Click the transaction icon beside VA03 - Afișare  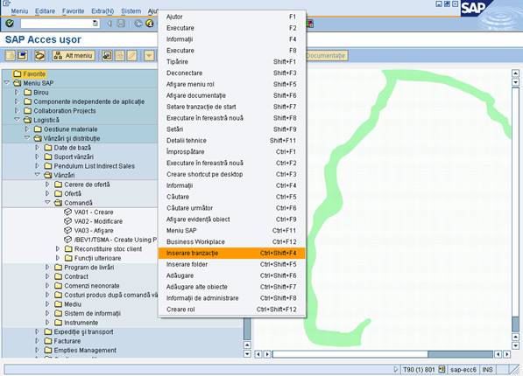pyautogui.click(x=67, y=231)
